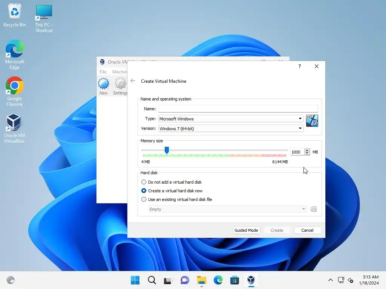Open taskbar Search
This screenshot has width=386, height=289.
click(x=152, y=280)
